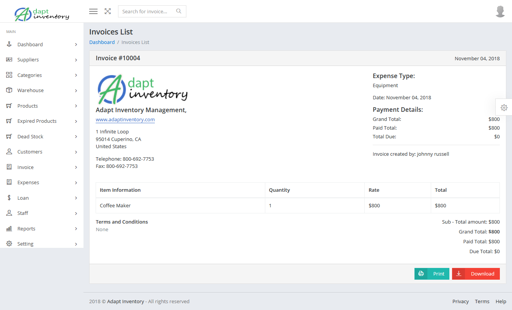Viewport: 512px width, 310px height.
Task: Click the Reports bar chart icon
Action: pos(9,229)
